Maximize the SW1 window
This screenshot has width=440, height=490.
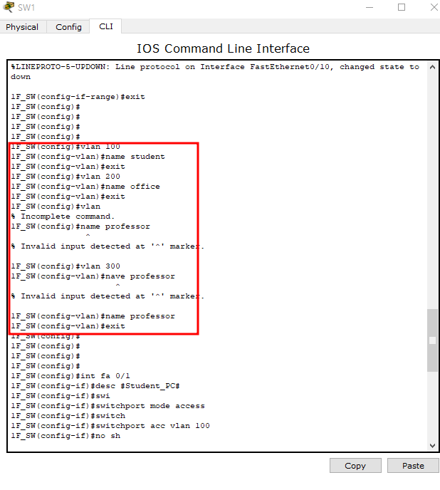[x=402, y=7]
